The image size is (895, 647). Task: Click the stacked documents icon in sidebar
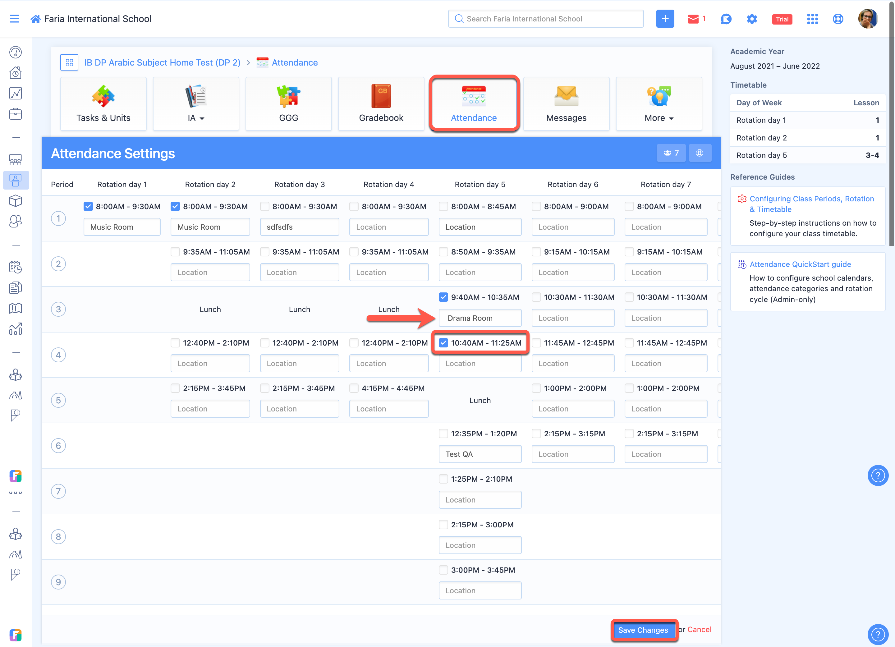tap(16, 287)
